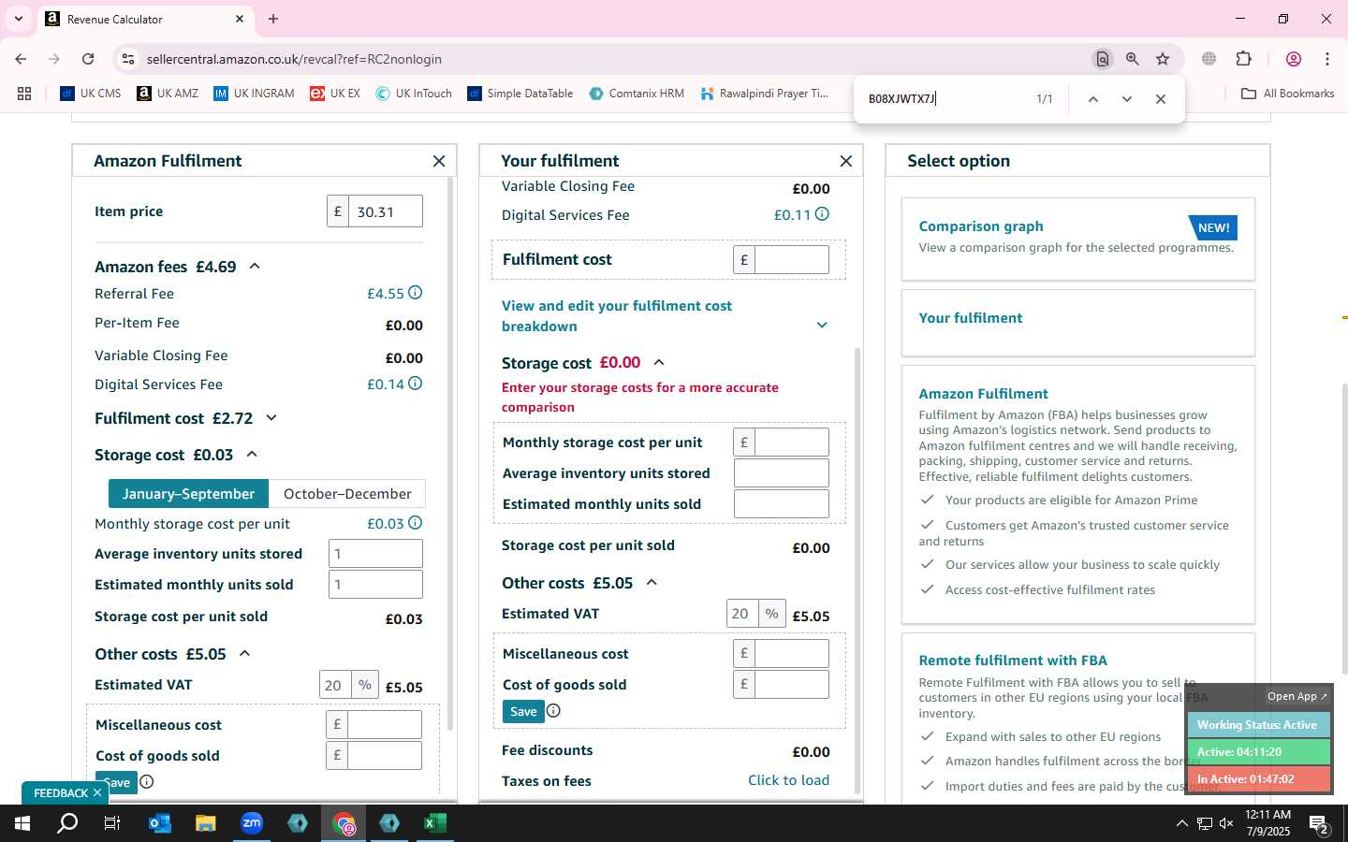
Task: Open the tab search dropdown
Action: (18, 19)
